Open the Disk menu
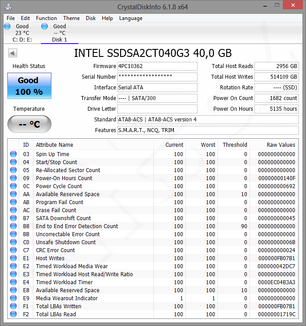Screen dimensions: 306x326 (x=91, y=18)
